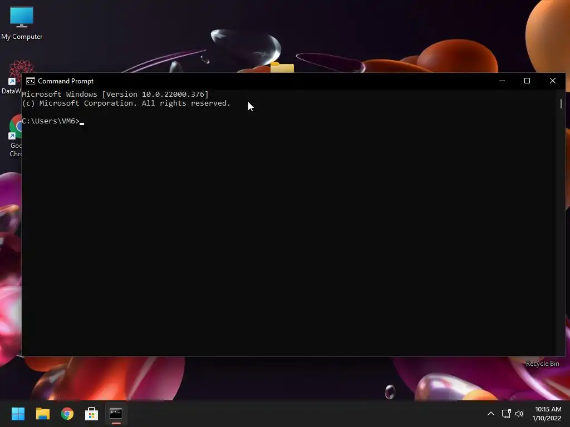Click the Command Prompt title text

pos(66,81)
